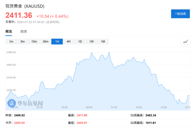Click the +加自选 watchlist button

180,14
